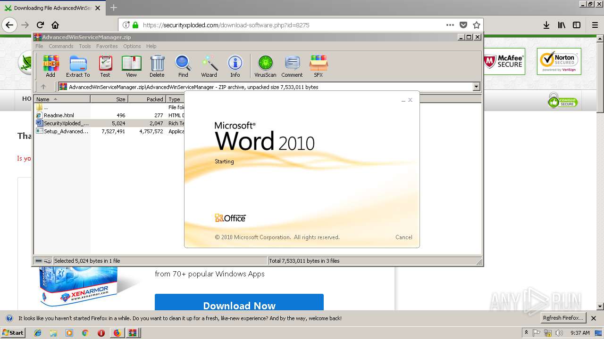Bookmark this page with star icon

click(477, 25)
